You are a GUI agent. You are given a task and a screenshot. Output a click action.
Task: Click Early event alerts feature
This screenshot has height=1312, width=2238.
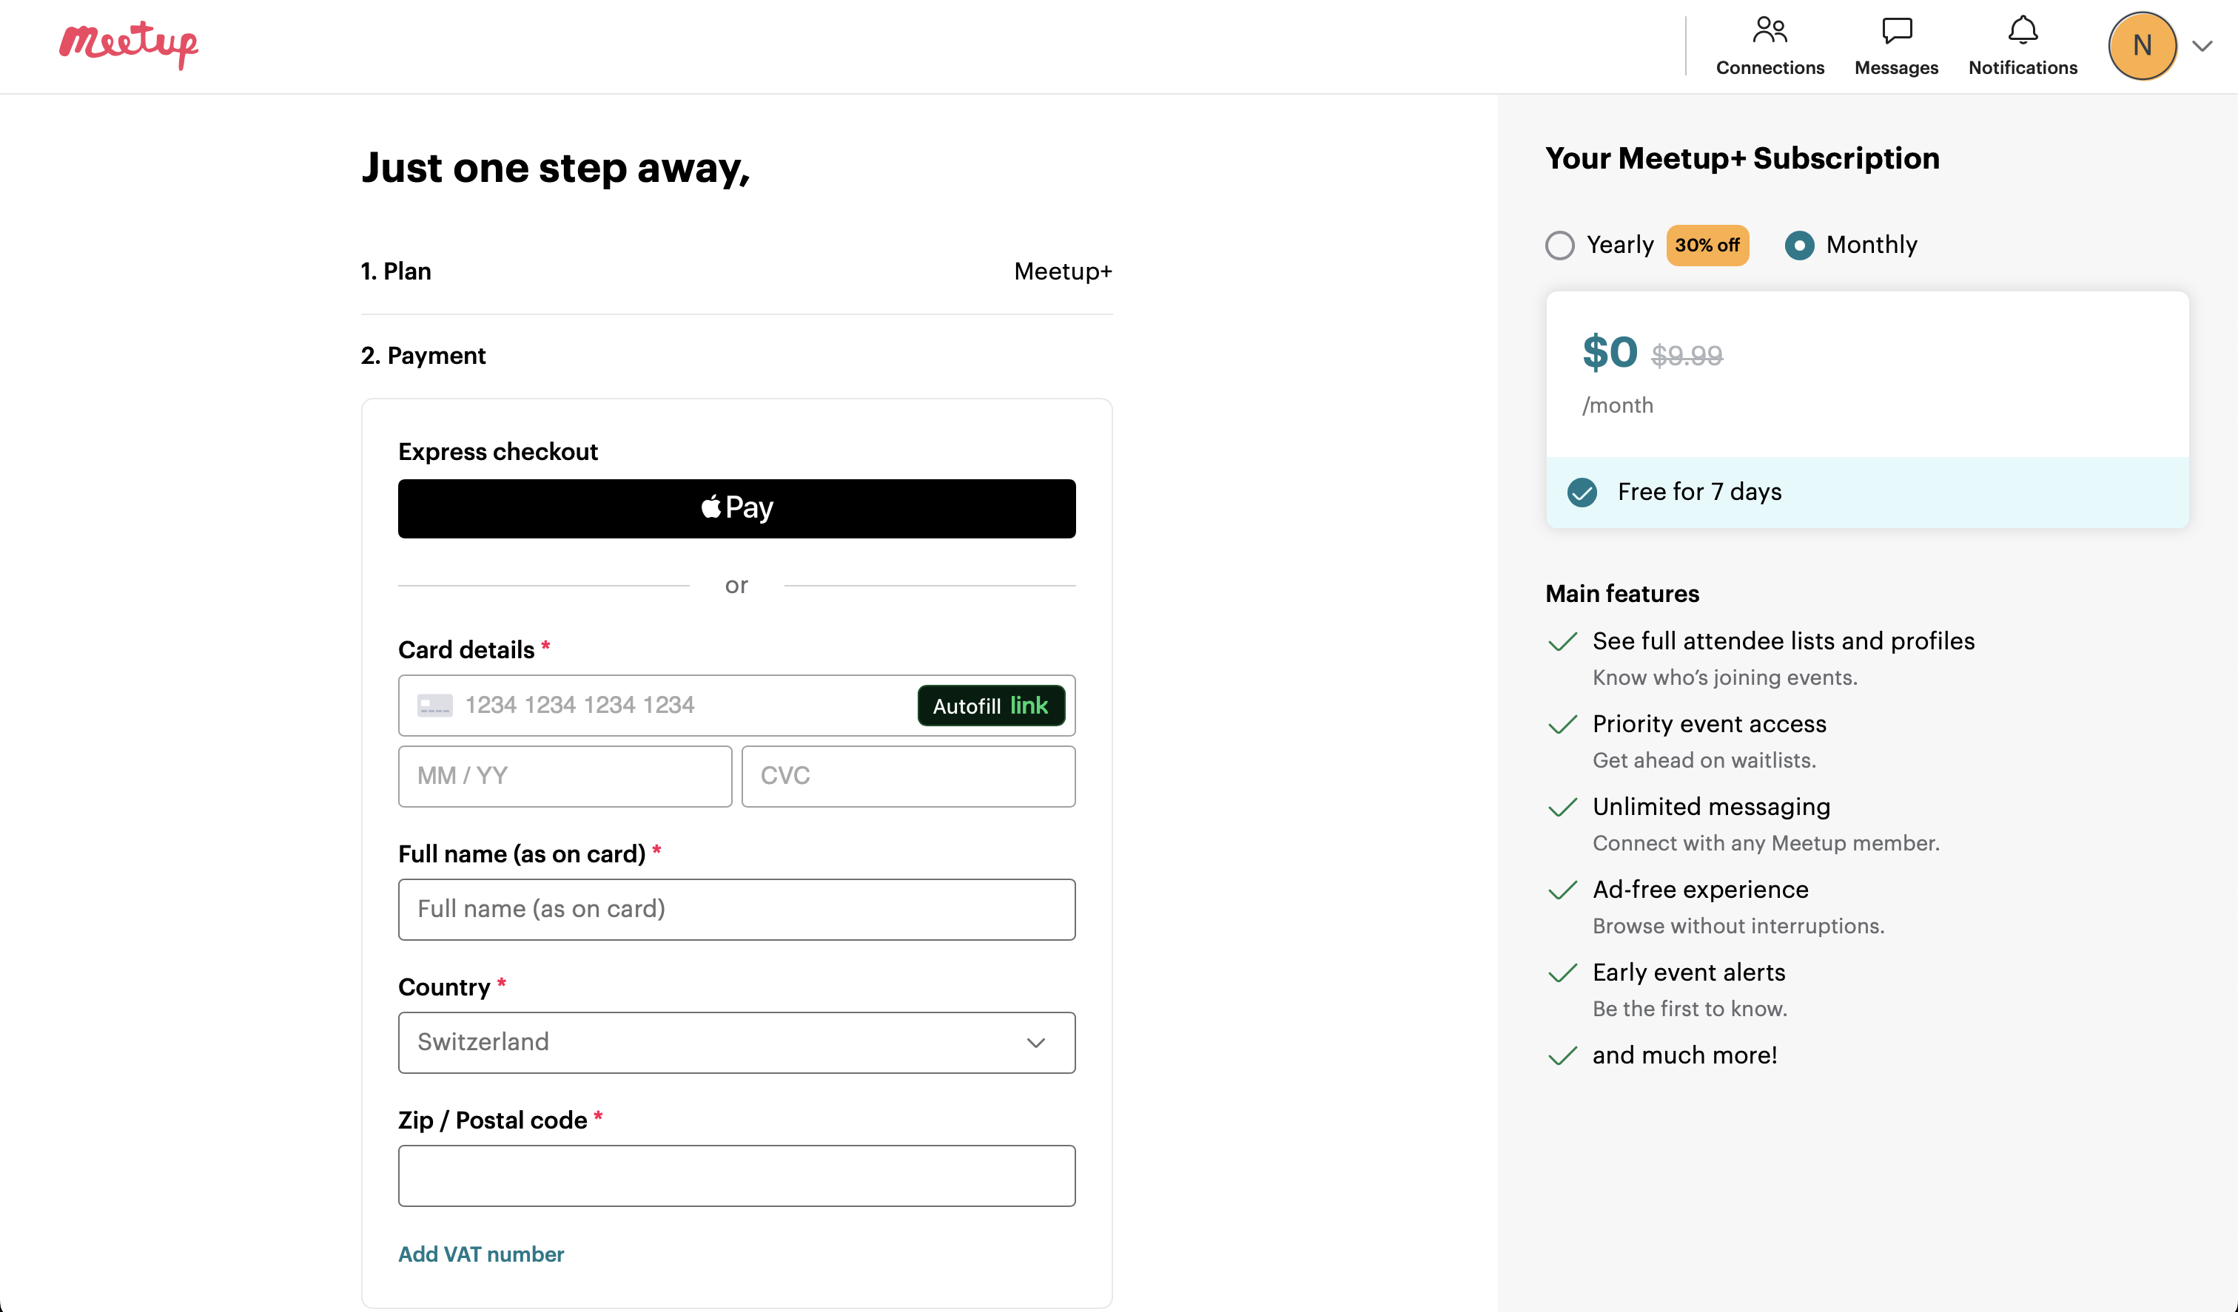(x=1688, y=972)
